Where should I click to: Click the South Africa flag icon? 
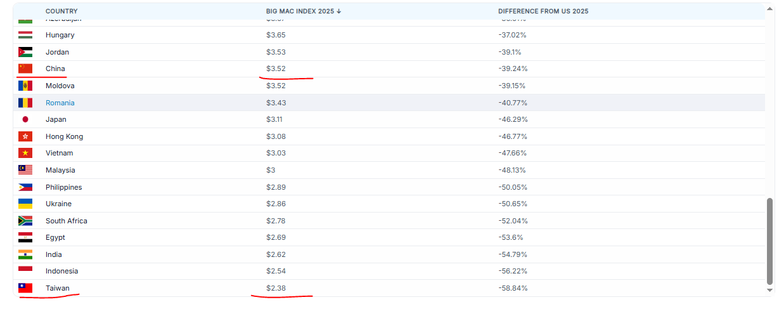pyautogui.click(x=25, y=221)
